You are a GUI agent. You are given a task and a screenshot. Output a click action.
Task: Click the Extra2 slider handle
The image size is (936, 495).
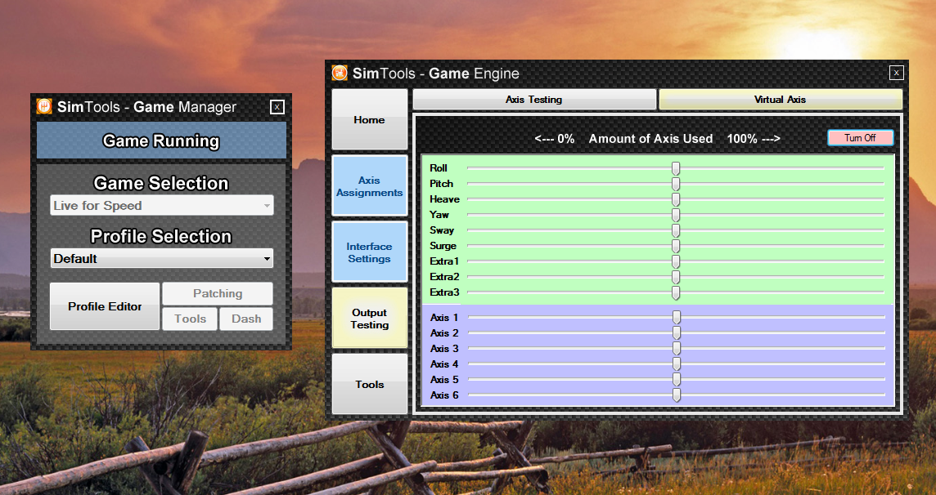(x=676, y=276)
